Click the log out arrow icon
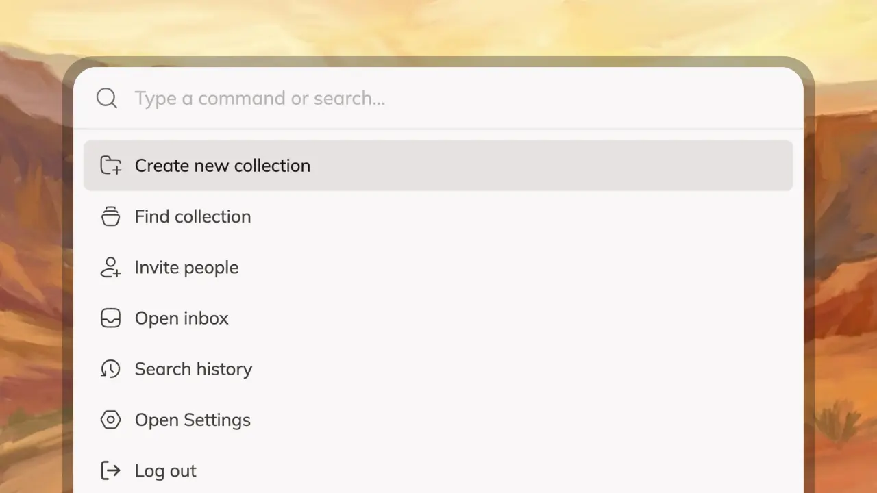 (110, 470)
